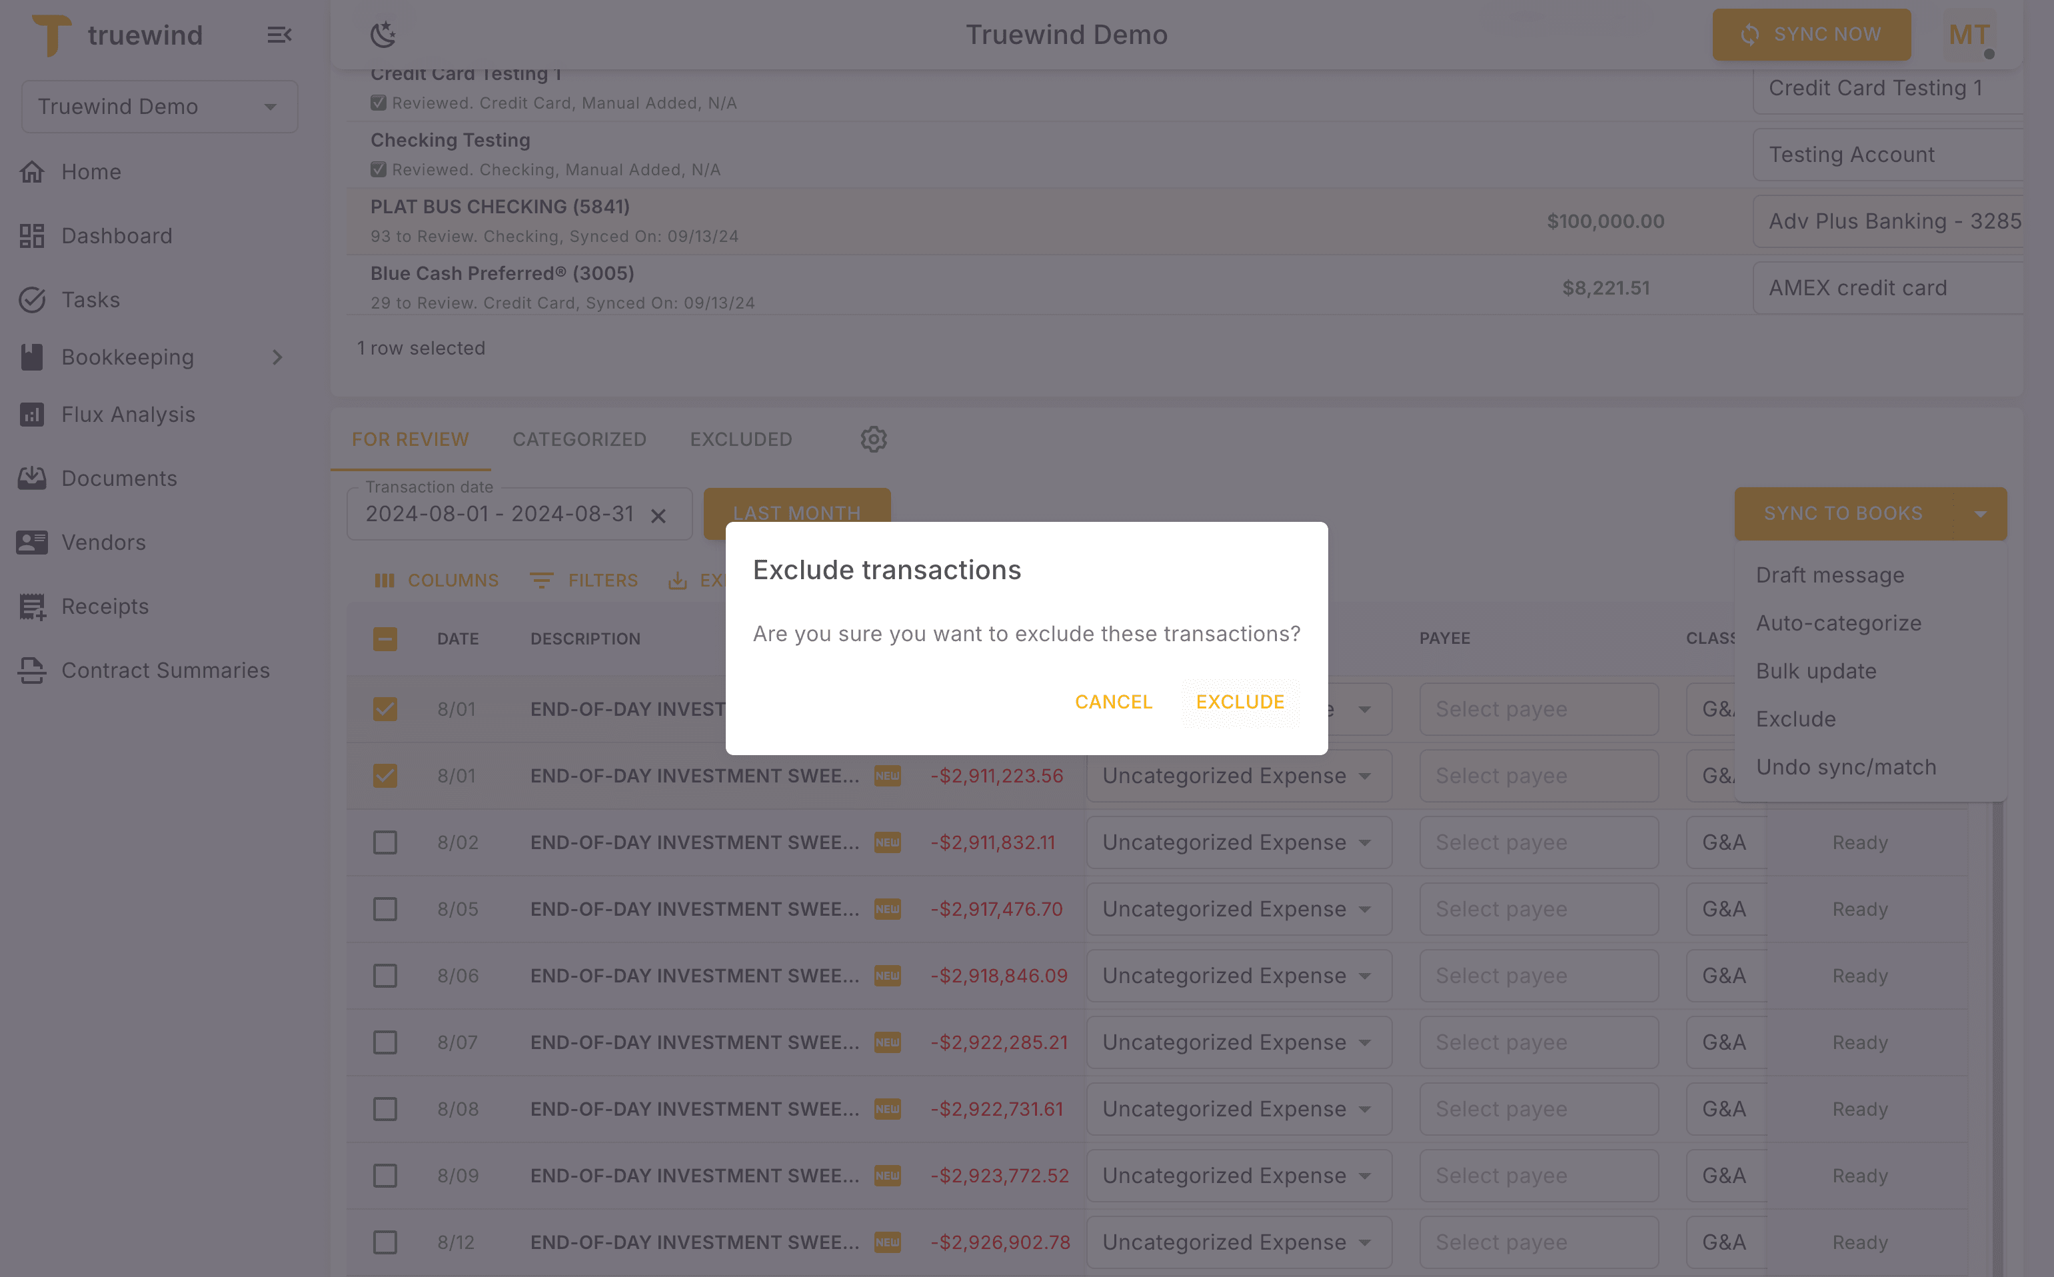Switch to the CATEGORIZED tab
The height and width of the screenshot is (1277, 2054).
pos(579,439)
